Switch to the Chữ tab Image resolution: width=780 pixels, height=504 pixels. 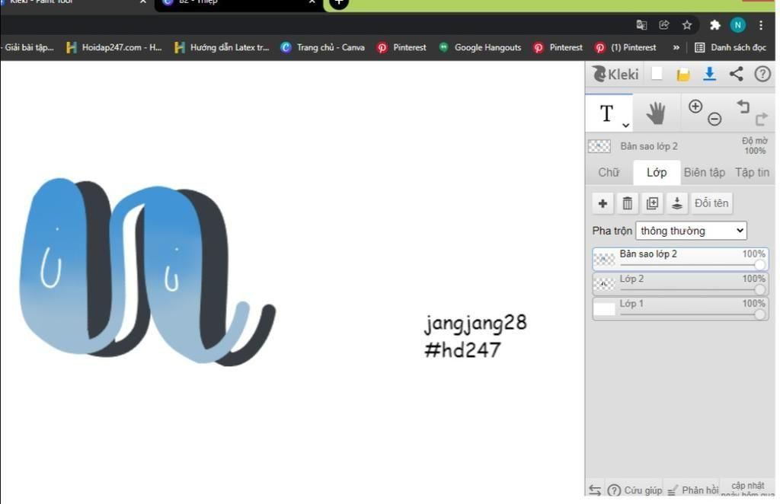coord(609,173)
